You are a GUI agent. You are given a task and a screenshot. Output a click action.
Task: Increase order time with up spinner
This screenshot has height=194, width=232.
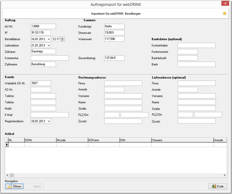[x=63, y=38]
